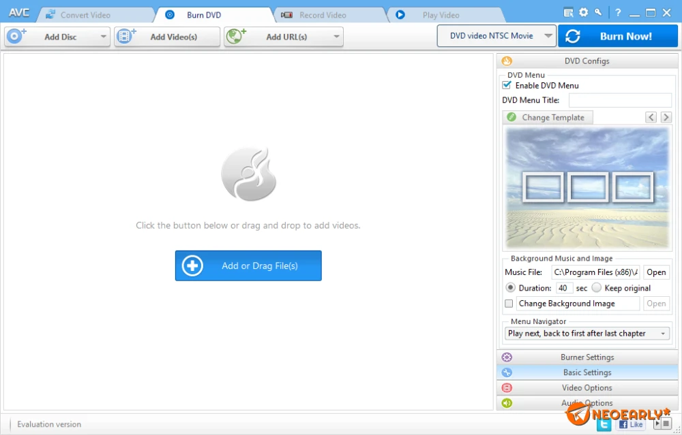The height and width of the screenshot is (435, 682).
Task: Expand the Basic Settings section
Action: coord(587,372)
